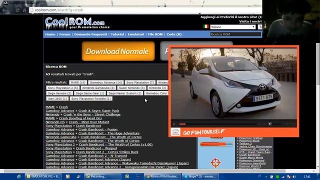
Task: Click the taskbar network signal icon
Action: click(283, 176)
